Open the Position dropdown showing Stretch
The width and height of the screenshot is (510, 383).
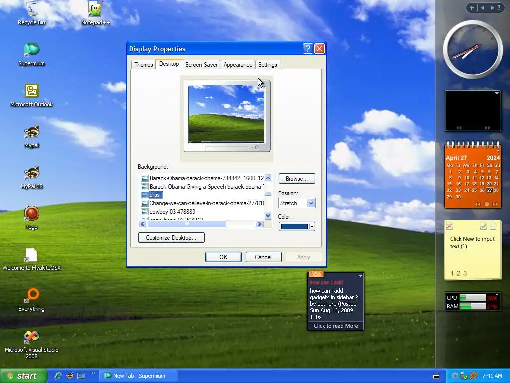pos(297,203)
